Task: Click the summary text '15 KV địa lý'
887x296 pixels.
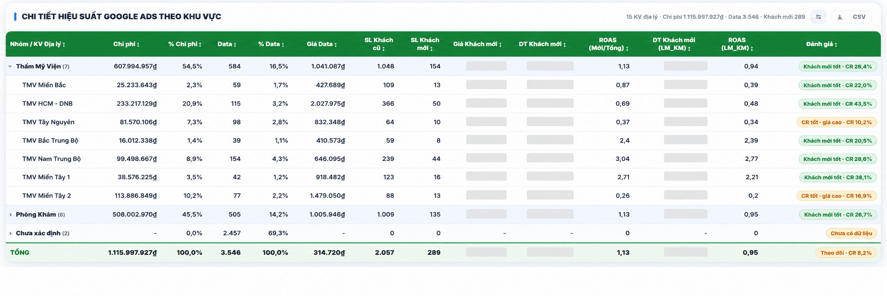Action: (x=642, y=17)
